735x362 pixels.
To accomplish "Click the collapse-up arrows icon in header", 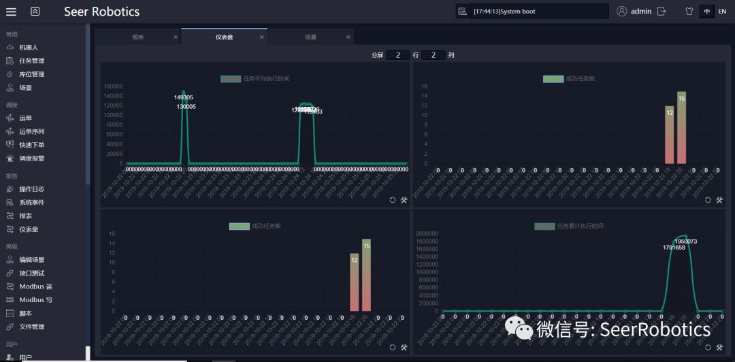I will point(35,12).
